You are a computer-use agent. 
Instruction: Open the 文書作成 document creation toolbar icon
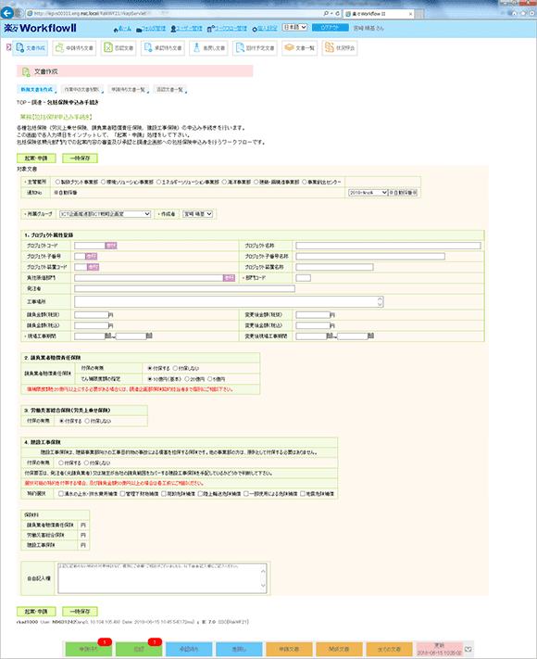point(31,48)
